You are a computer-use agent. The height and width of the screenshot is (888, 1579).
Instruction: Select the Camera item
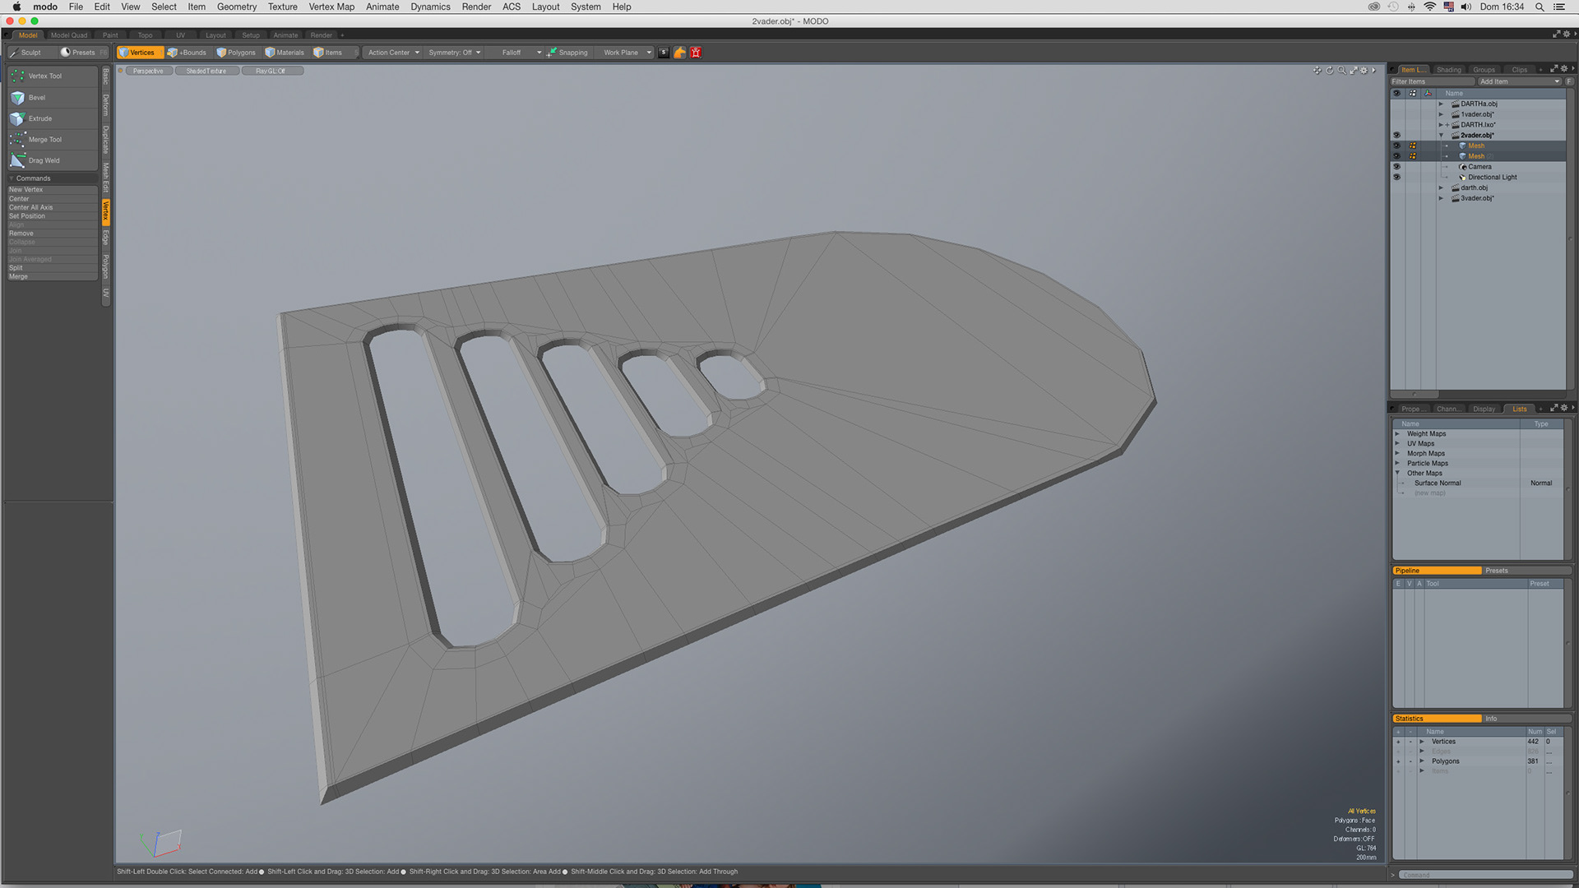click(x=1479, y=167)
